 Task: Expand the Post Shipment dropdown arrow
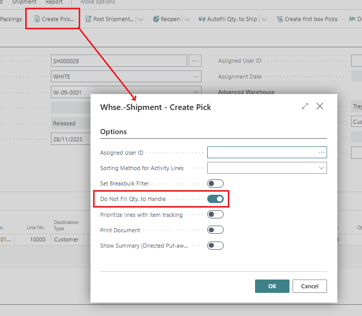point(141,19)
